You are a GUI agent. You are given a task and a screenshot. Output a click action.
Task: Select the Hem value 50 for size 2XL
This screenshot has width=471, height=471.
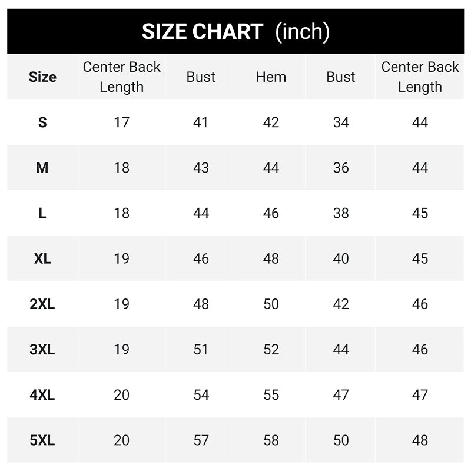coord(271,304)
